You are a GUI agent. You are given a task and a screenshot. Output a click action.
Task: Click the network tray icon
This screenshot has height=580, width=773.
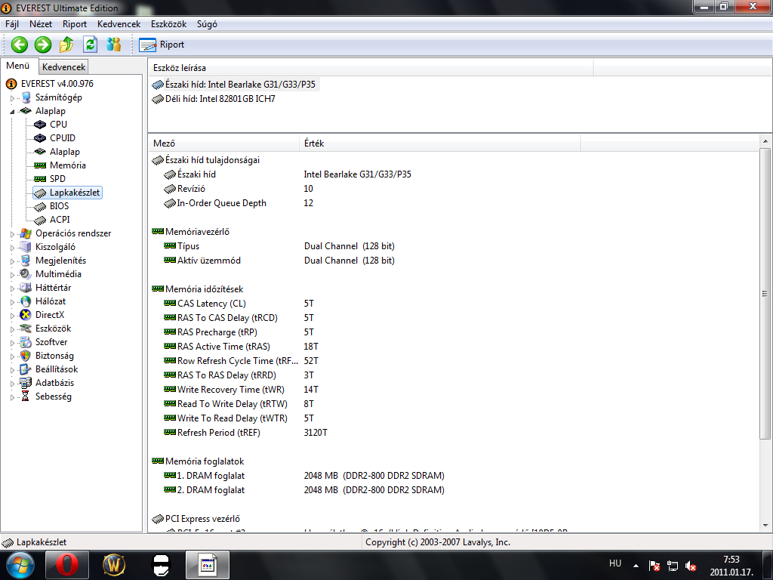pos(673,566)
